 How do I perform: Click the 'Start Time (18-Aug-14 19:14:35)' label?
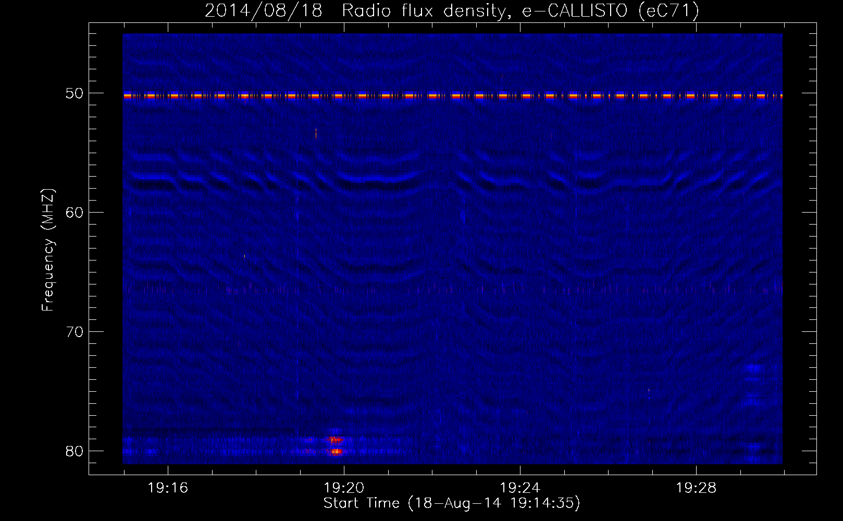pyautogui.click(x=452, y=503)
